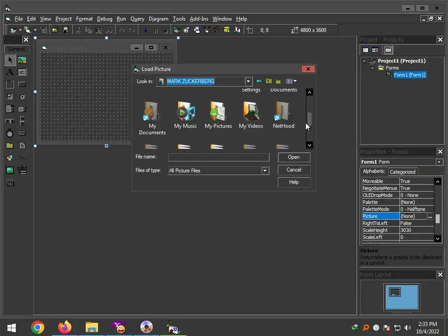Select the ComboBox control tool
Screen dimensions: 448x336
[10, 109]
